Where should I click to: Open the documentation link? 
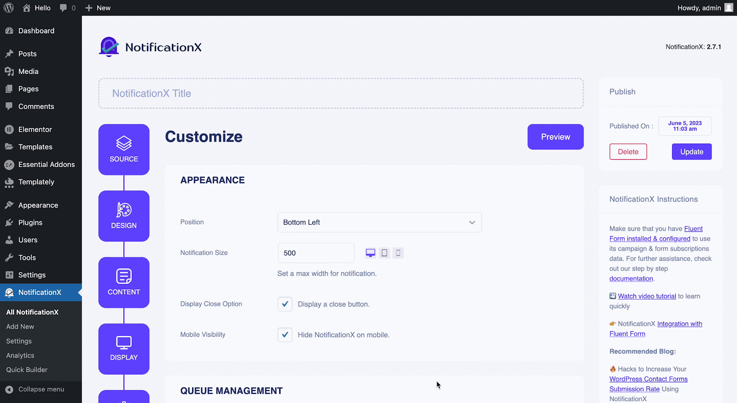pyautogui.click(x=631, y=279)
